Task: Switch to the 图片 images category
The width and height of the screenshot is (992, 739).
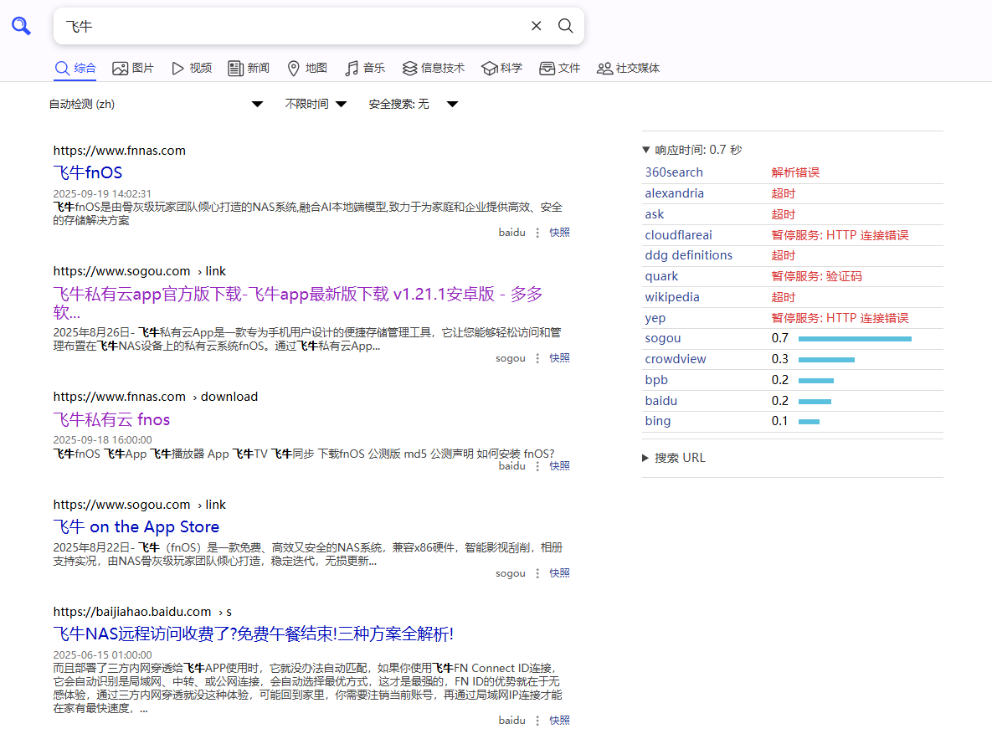Action: [x=133, y=68]
